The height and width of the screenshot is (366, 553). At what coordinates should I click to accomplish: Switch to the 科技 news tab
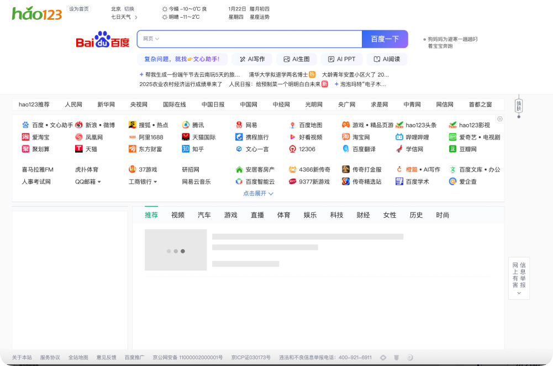(336, 215)
